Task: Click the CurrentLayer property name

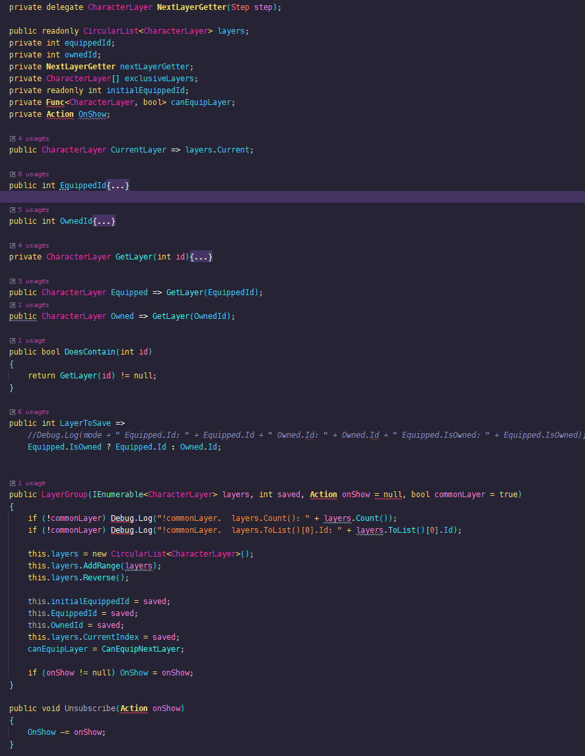Action: (139, 150)
